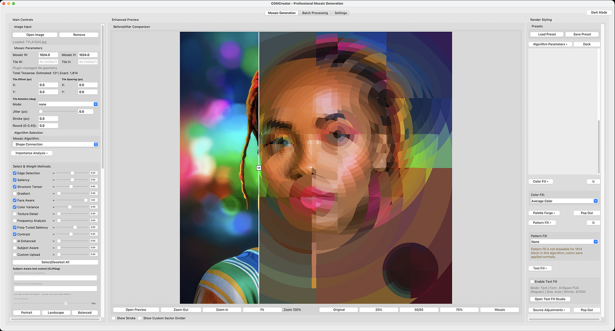The image size is (615, 331).
Task: Open the Tile Rotation Mode dropdown
Action: (68, 104)
